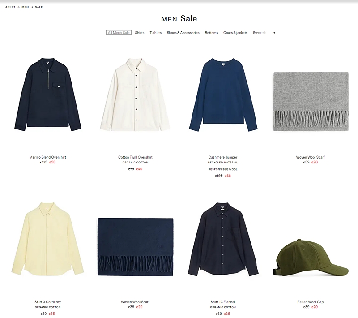
Task: View the grey Woven Wool Scarf image
Action: tap(311, 101)
